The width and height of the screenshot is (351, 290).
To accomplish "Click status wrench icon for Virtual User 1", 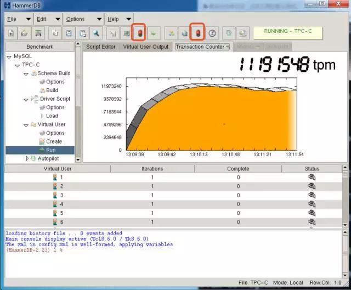I will (312, 177).
